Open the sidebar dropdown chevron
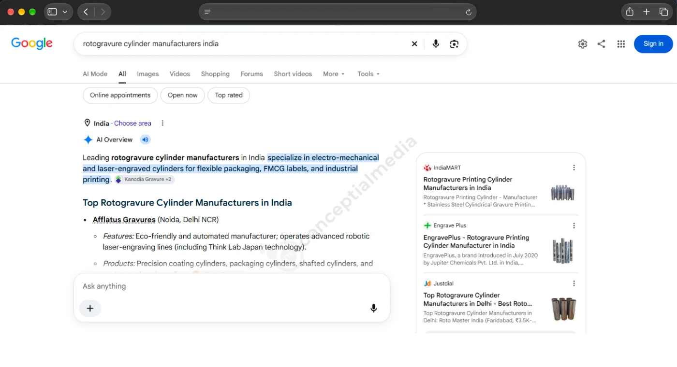677x367 pixels. tap(65, 12)
